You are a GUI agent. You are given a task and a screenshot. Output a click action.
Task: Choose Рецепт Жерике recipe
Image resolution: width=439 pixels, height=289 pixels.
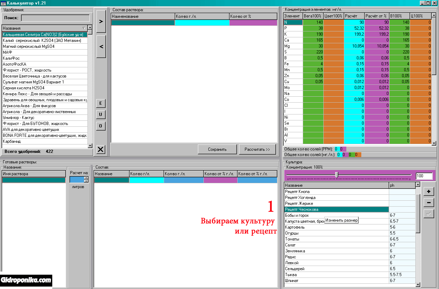pos(337,203)
